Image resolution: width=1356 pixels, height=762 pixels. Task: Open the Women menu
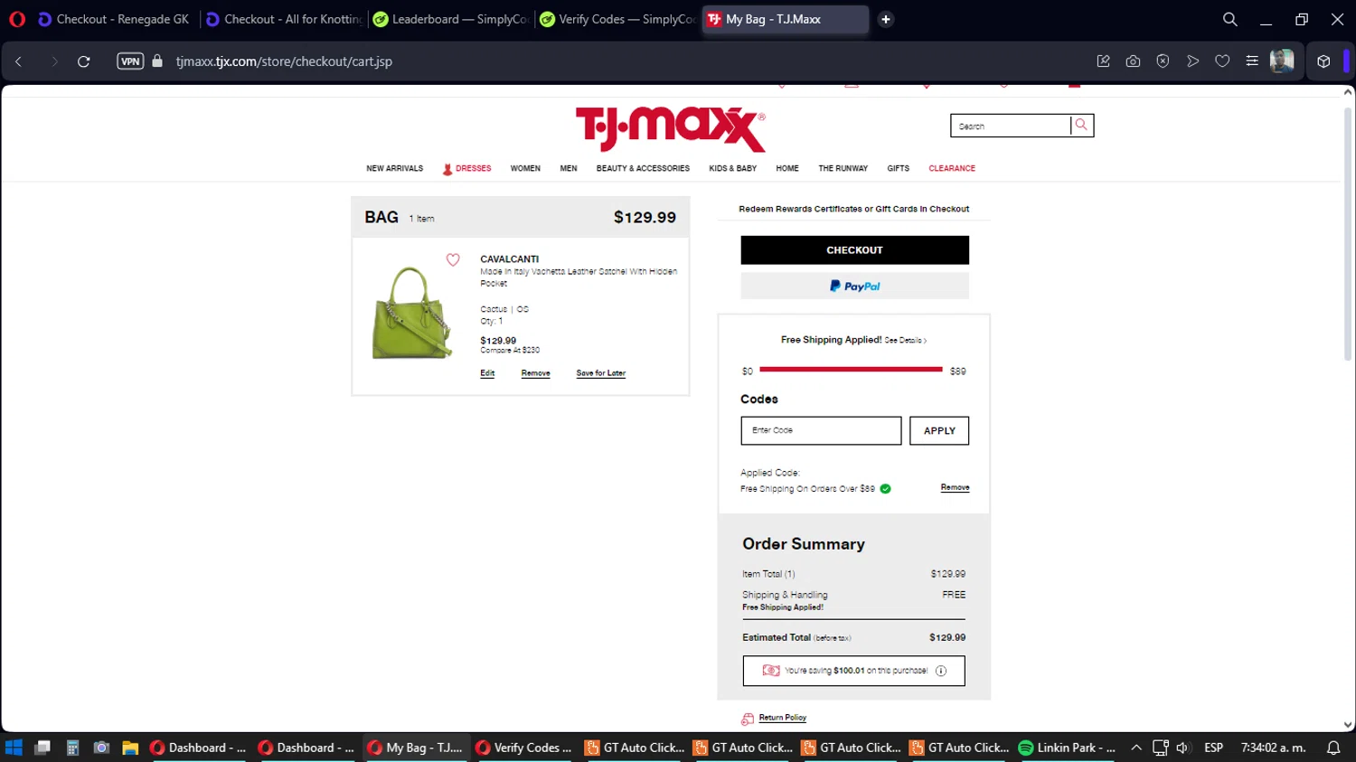coord(525,168)
